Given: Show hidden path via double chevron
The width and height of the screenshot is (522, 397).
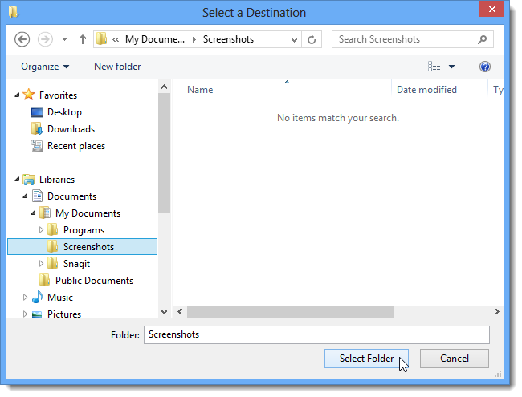Looking at the screenshot, I should [x=116, y=39].
